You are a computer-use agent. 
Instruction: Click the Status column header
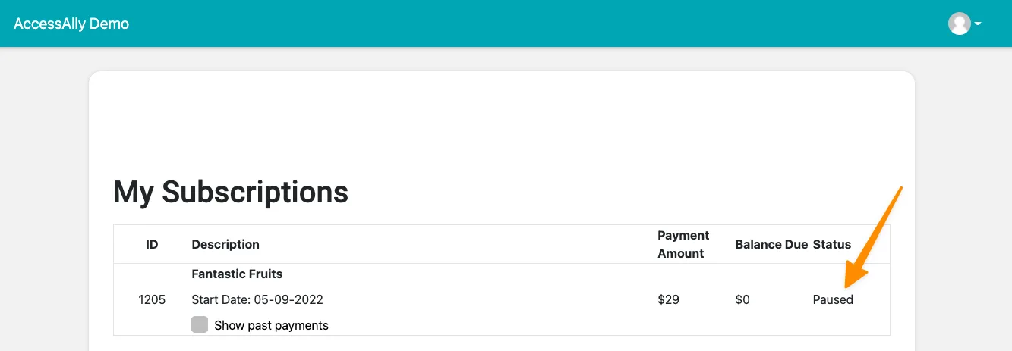pos(831,244)
